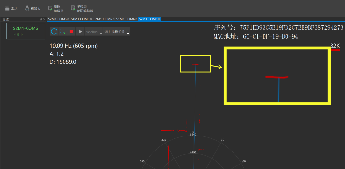Close the active blue S2M1-COM6 tab
Viewport: 345px width, 169px height.
[x=159, y=19]
